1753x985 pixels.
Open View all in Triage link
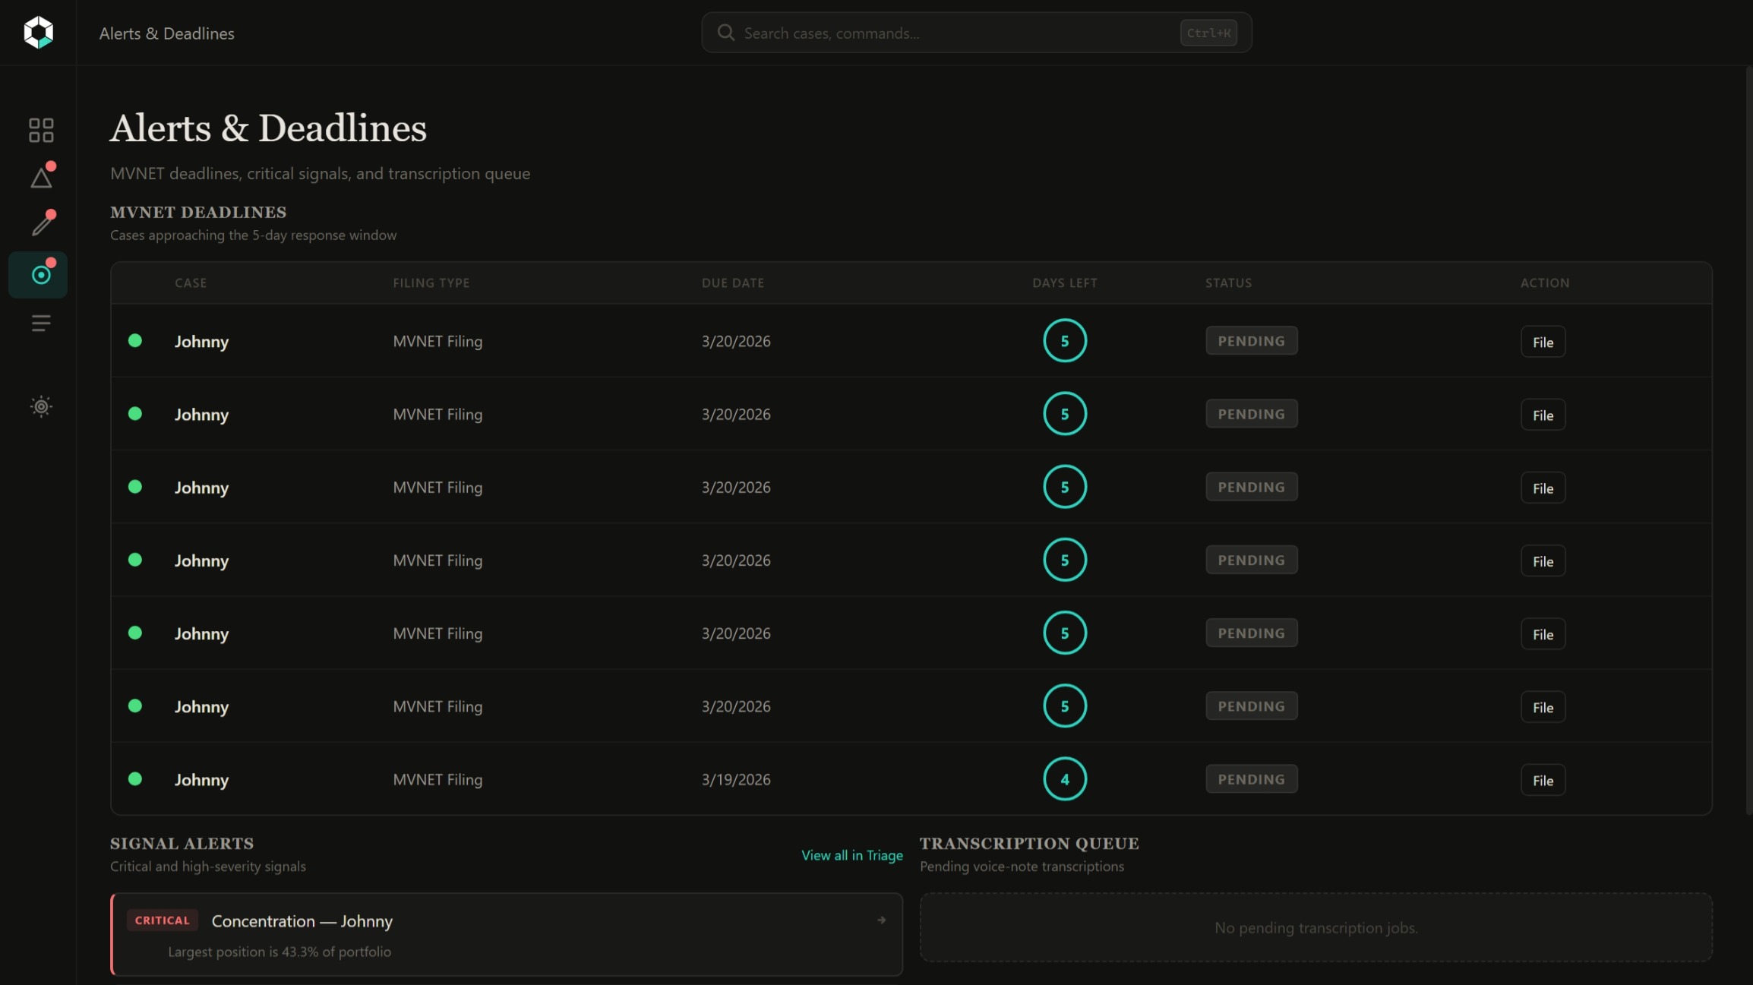point(851,855)
